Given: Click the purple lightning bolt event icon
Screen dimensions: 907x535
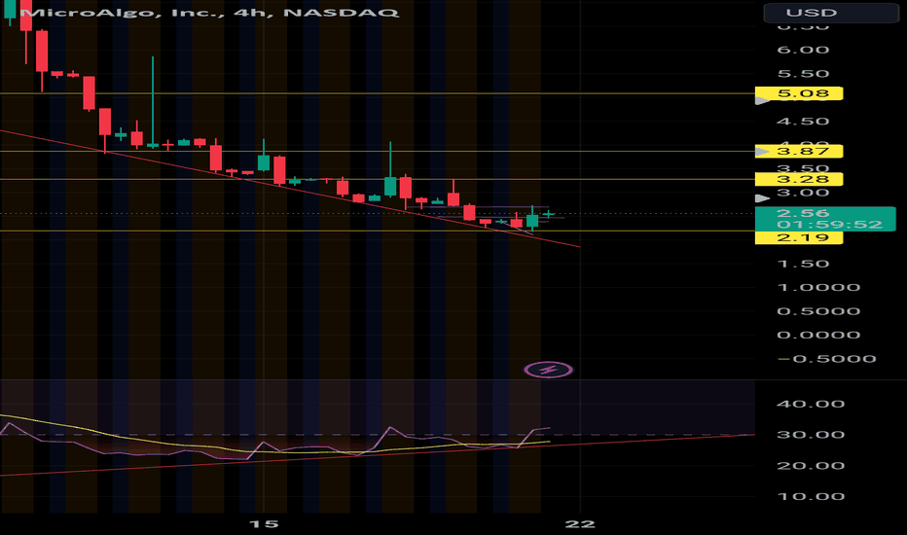Looking at the screenshot, I should (x=548, y=370).
